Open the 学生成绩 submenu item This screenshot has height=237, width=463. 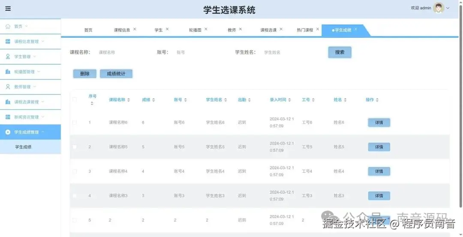point(30,147)
